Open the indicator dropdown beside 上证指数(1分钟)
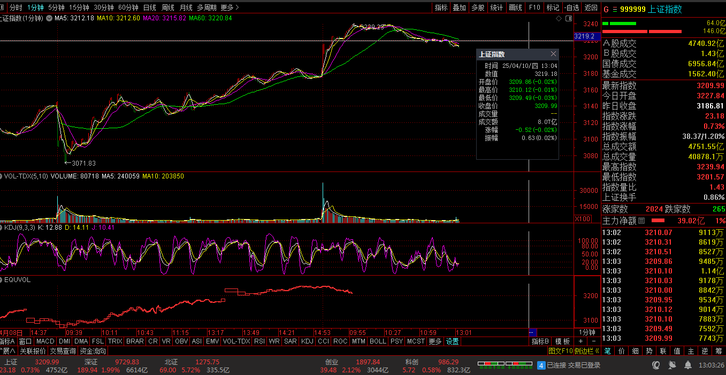The height and width of the screenshot is (375, 726). pos(49,18)
